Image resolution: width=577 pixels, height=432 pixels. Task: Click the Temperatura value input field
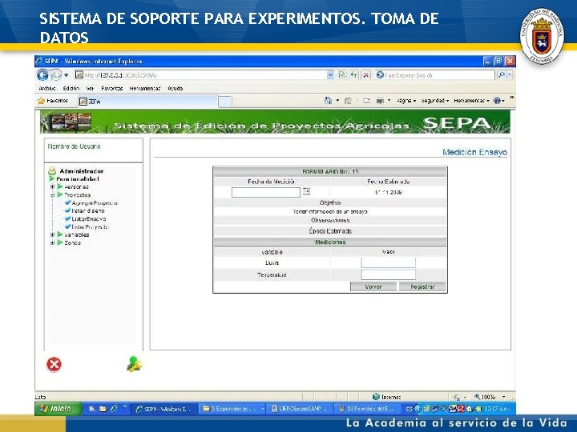[388, 274]
